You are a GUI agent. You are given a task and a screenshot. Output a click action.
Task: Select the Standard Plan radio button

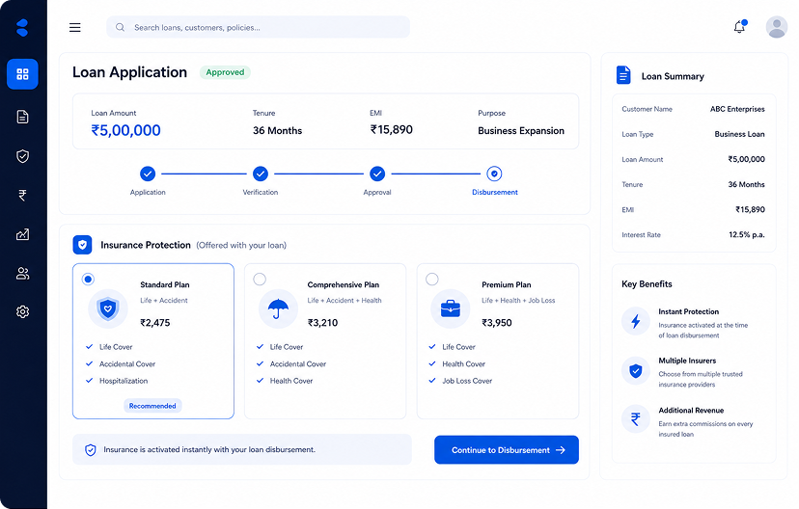point(88,279)
